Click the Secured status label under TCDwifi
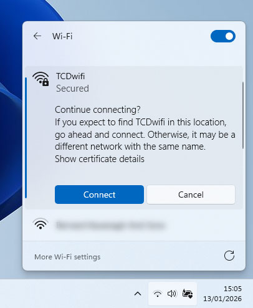 coord(72,89)
